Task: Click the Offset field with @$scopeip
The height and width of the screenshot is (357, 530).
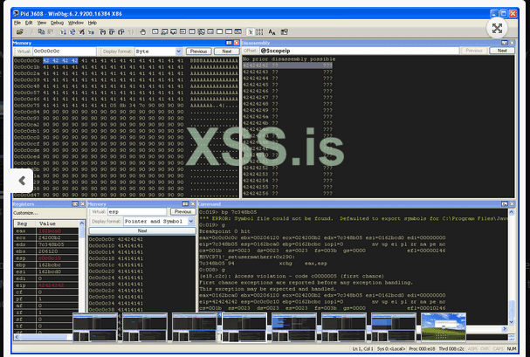Action: click(360, 51)
